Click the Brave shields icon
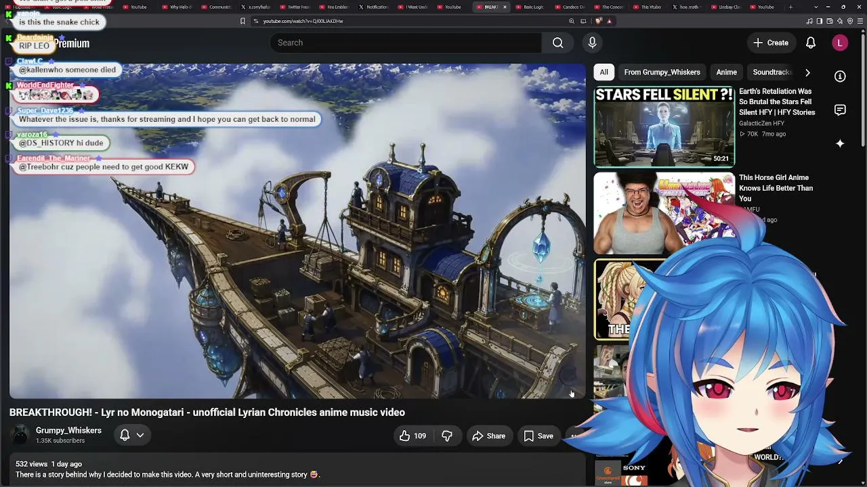 pos(597,21)
